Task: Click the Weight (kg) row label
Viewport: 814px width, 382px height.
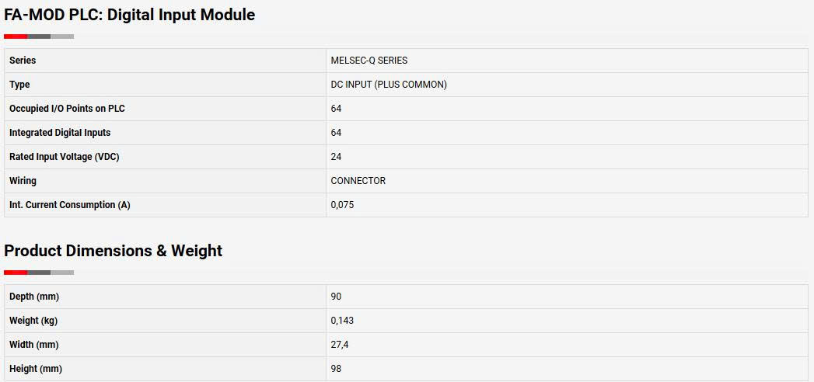Action: click(x=33, y=321)
